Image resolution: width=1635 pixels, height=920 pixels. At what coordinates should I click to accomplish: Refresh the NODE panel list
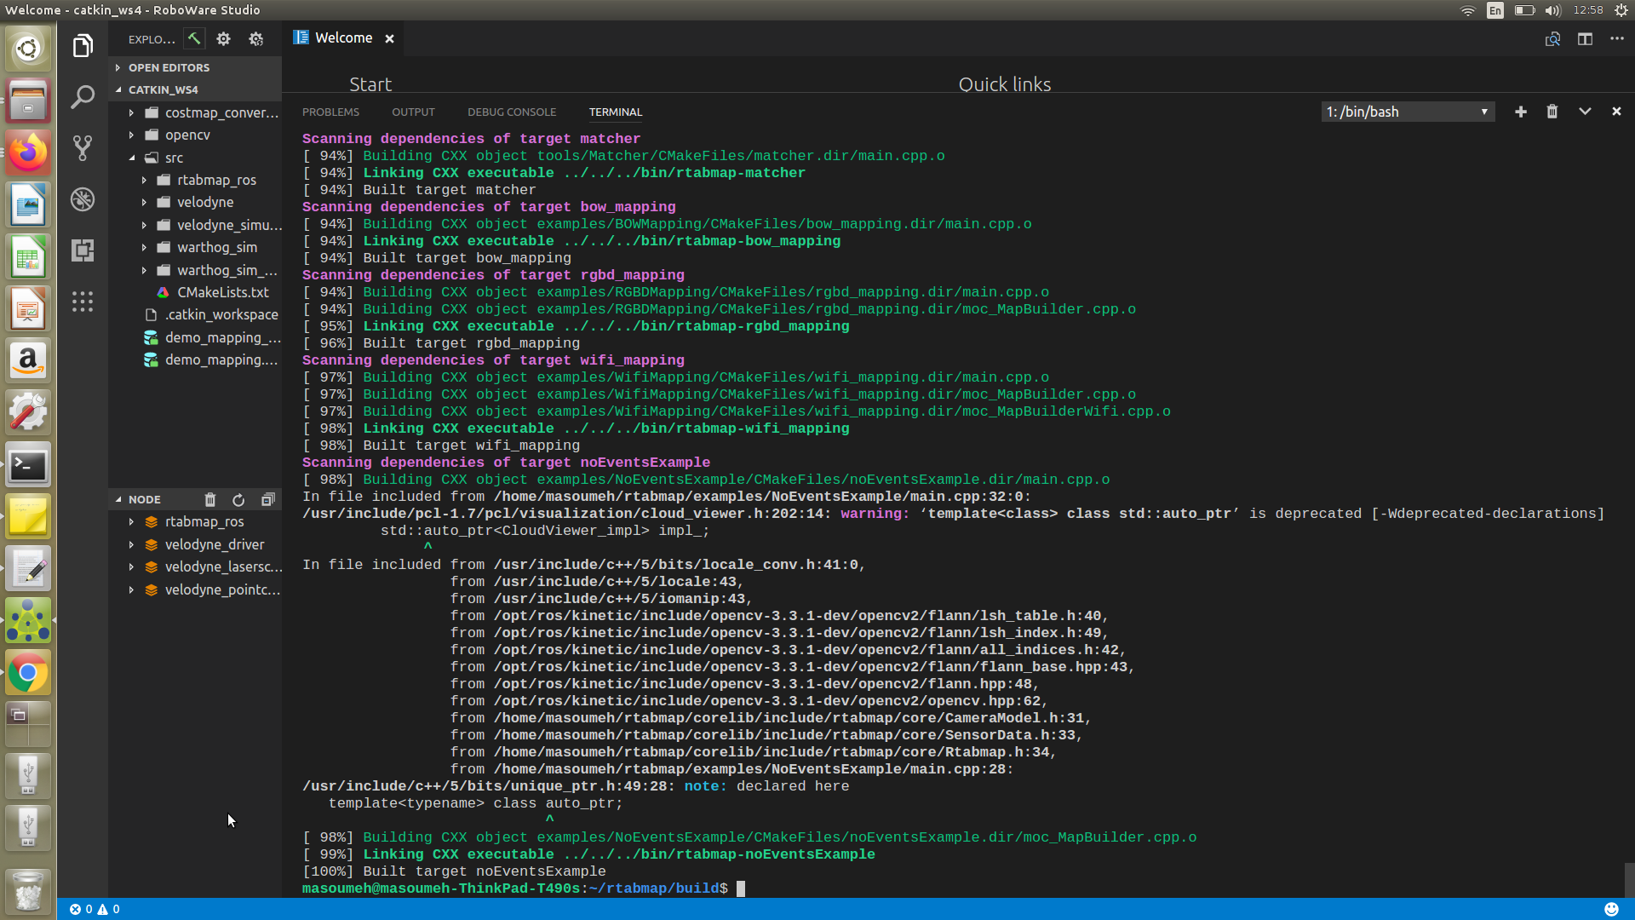click(x=238, y=500)
